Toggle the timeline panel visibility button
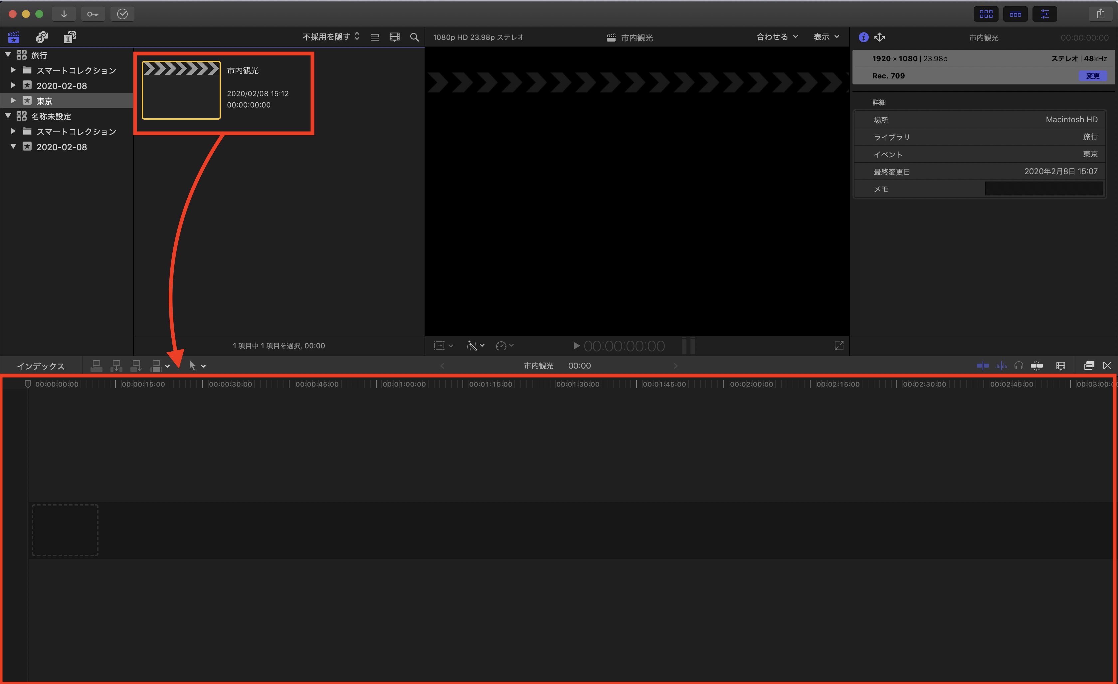This screenshot has height=684, width=1118. click(1016, 14)
